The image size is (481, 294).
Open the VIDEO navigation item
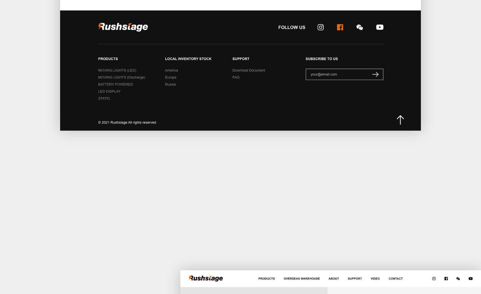[375, 279]
